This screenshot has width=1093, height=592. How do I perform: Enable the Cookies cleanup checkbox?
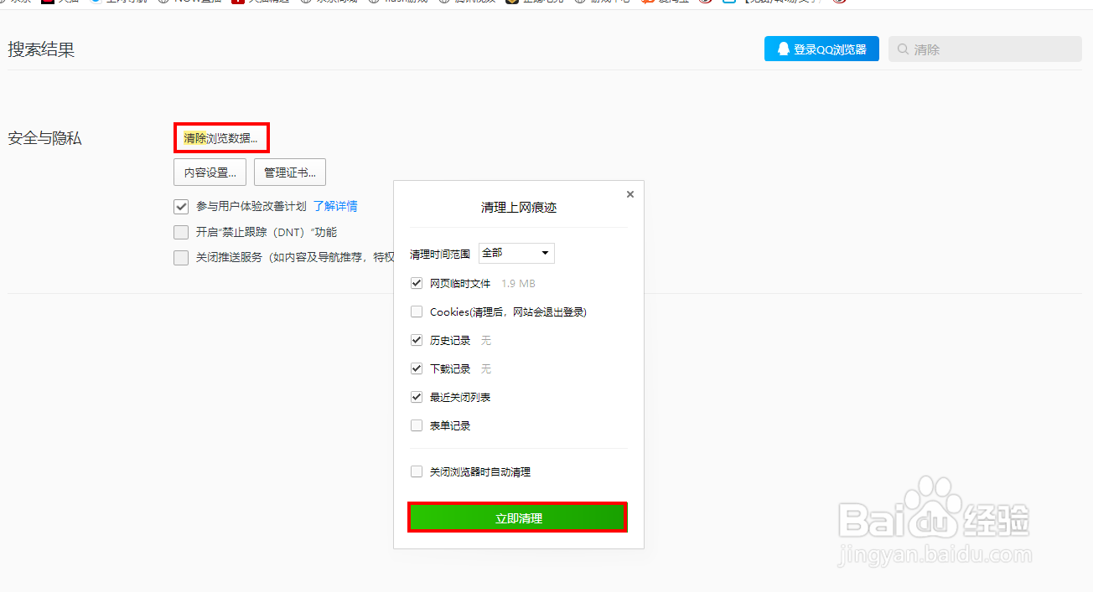(417, 311)
